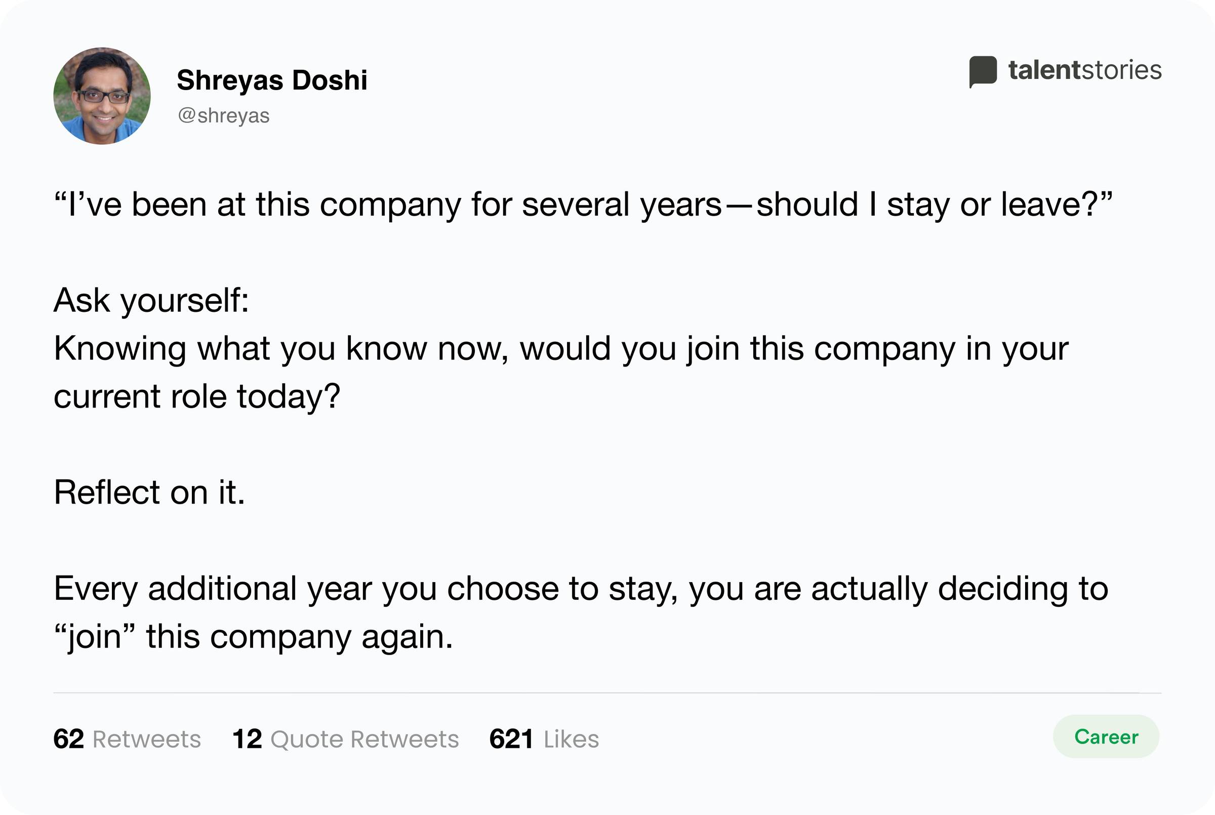Click the Shreyas Doshi display name
Viewport: 1215px width, 815px height.
[272, 80]
